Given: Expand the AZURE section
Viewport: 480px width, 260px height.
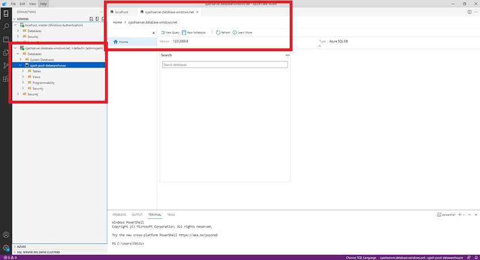Looking at the screenshot, I should click(x=14, y=246).
